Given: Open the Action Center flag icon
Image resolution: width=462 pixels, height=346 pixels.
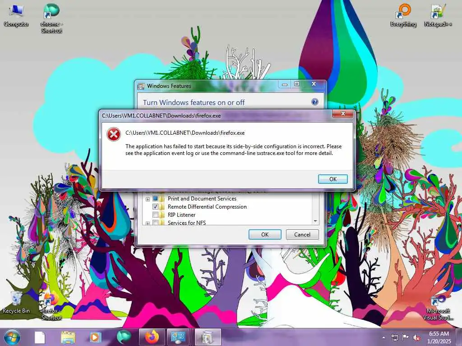Looking at the screenshot, I should pyautogui.click(x=406, y=337).
